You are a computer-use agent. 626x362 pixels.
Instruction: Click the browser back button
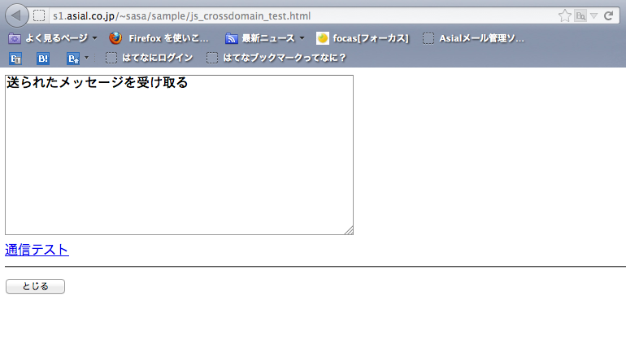16,15
